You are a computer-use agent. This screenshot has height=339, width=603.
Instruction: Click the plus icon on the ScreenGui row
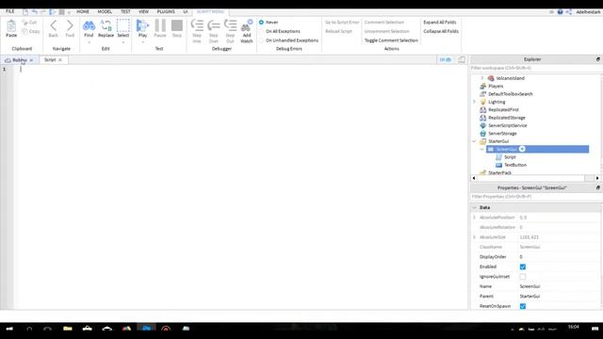[522, 149]
